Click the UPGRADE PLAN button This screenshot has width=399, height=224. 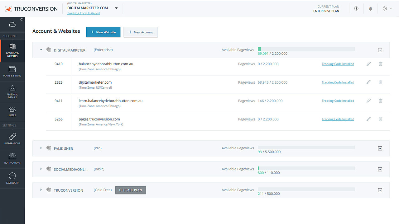point(130,190)
